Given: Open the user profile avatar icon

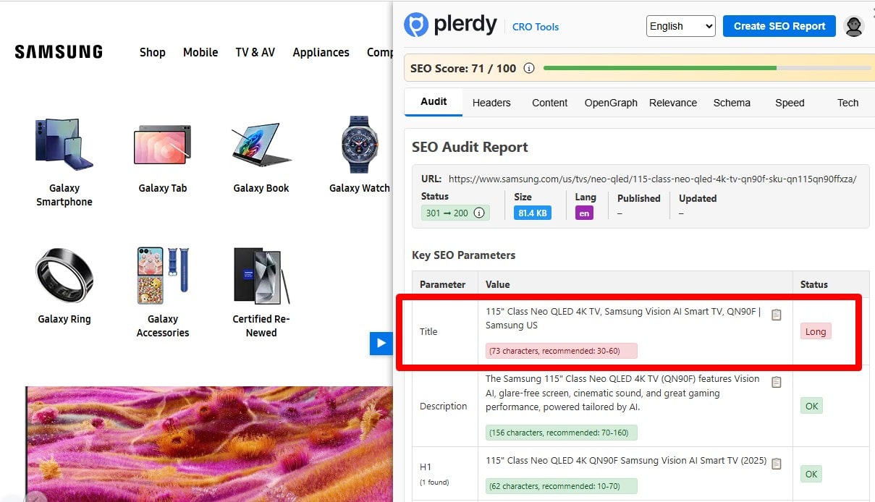Looking at the screenshot, I should coord(854,26).
